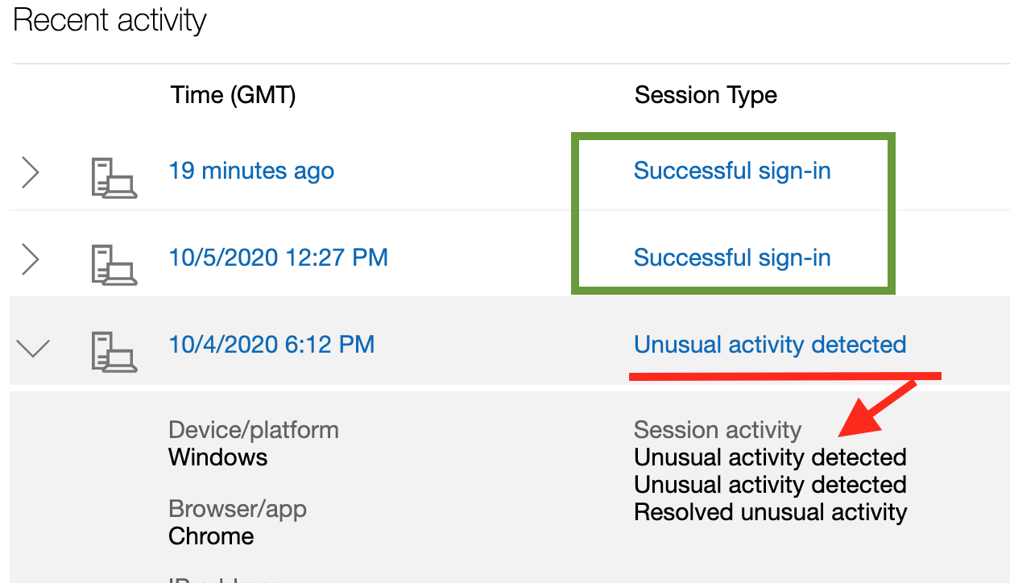Click the device icon for the 10/5/2020 session
Image resolution: width=1010 pixels, height=583 pixels.
click(x=114, y=265)
